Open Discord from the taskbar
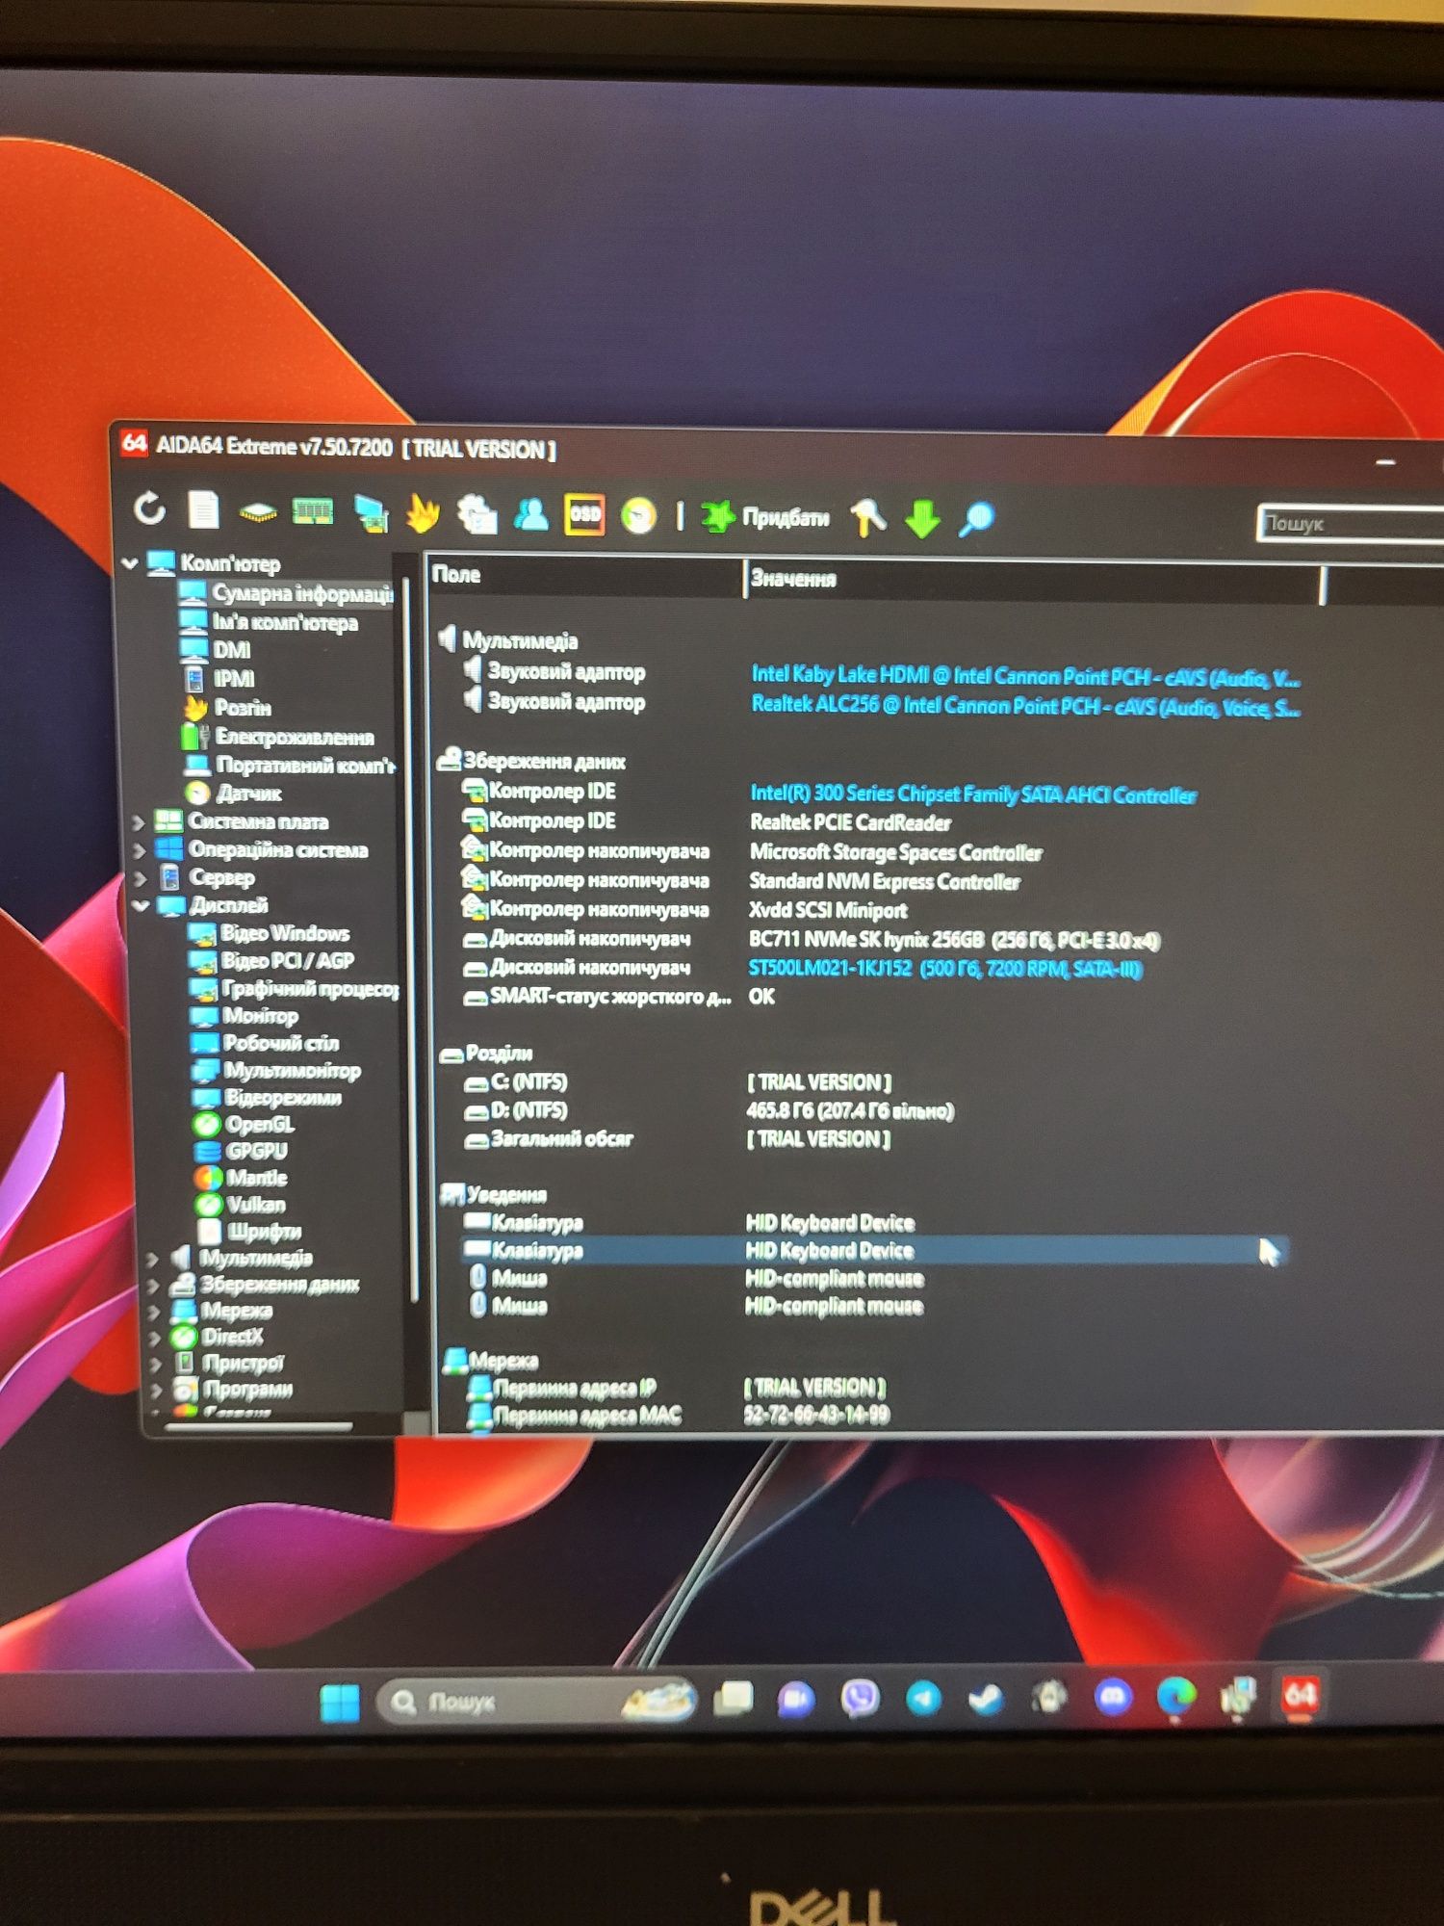 tap(1113, 1697)
